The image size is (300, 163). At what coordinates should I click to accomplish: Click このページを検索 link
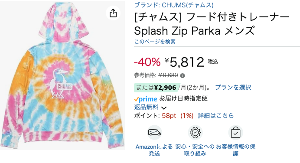point(155,42)
